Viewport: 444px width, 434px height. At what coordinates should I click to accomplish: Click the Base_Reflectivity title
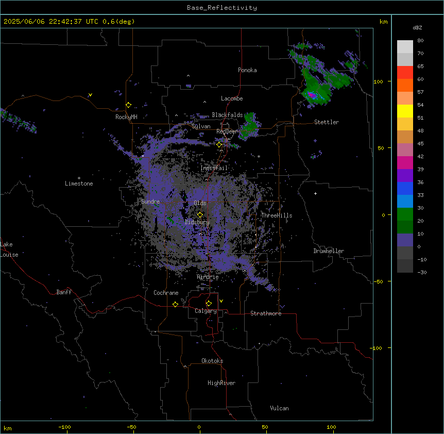(x=222, y=8)
